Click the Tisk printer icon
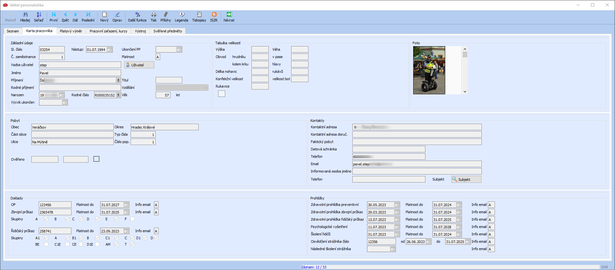This screenshot has width=615, height=270. 154,17
